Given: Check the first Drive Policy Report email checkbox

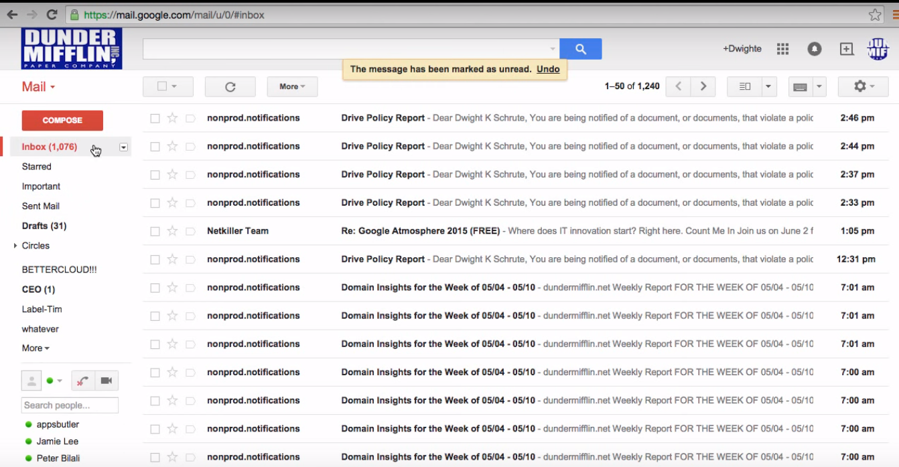Looking at the screenshot, I should pos(155,118).
